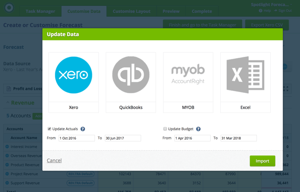
Task: Click the blue icon beside Support Revenue
Action: click(x=7, y=183)
